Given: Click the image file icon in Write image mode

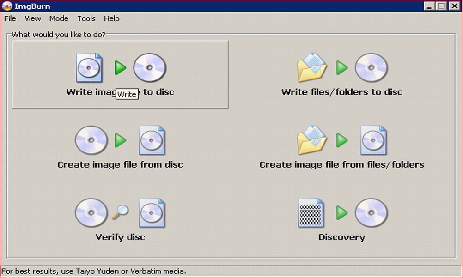Looking at the screenshot, I should click(x=89, y=68).
